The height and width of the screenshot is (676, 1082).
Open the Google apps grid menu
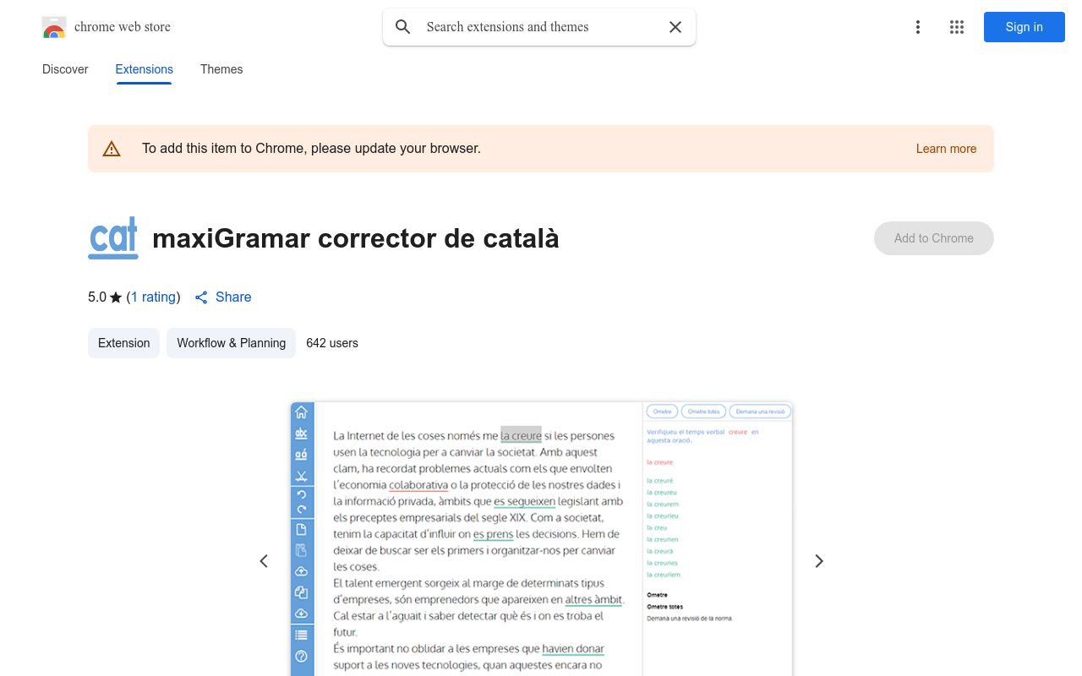tap(957, 27)
